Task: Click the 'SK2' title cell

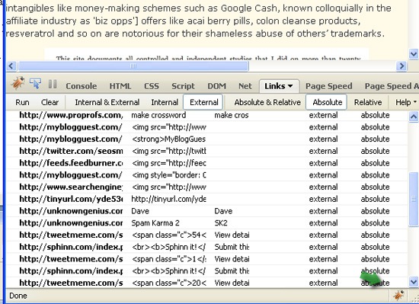Action: [221, 223]
